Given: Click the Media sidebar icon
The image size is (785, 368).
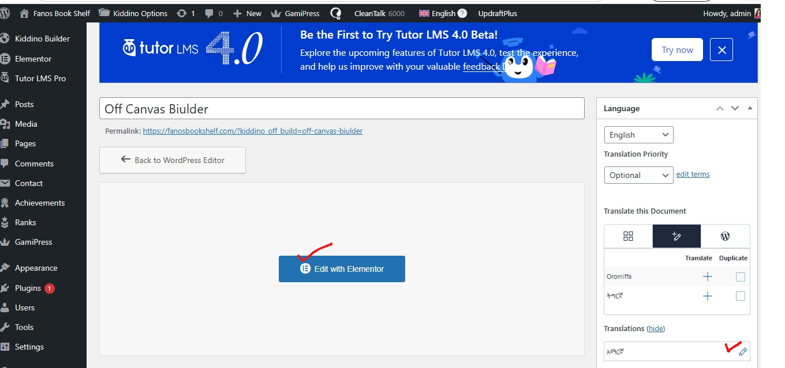Looking at the screenshot, I should click(x=5, y=124).
